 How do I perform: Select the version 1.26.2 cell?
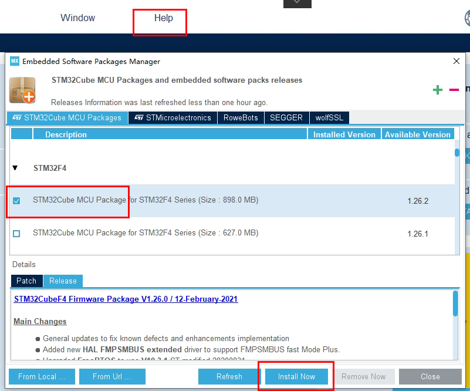coord(418,201)
